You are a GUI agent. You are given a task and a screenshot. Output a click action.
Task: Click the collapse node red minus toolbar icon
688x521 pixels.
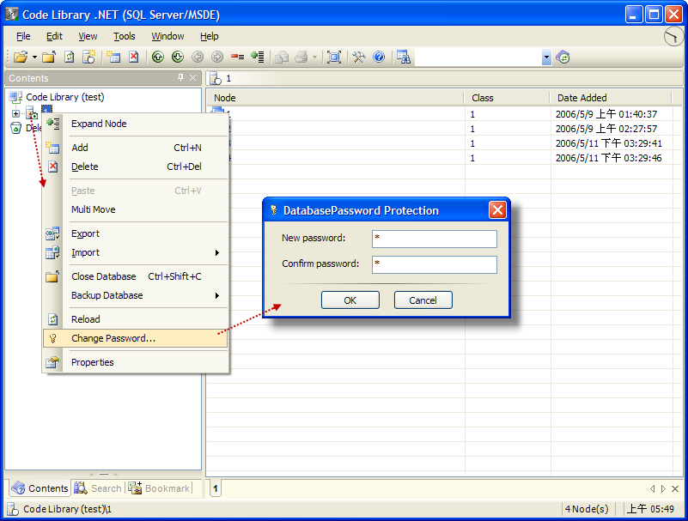(237, 57)
